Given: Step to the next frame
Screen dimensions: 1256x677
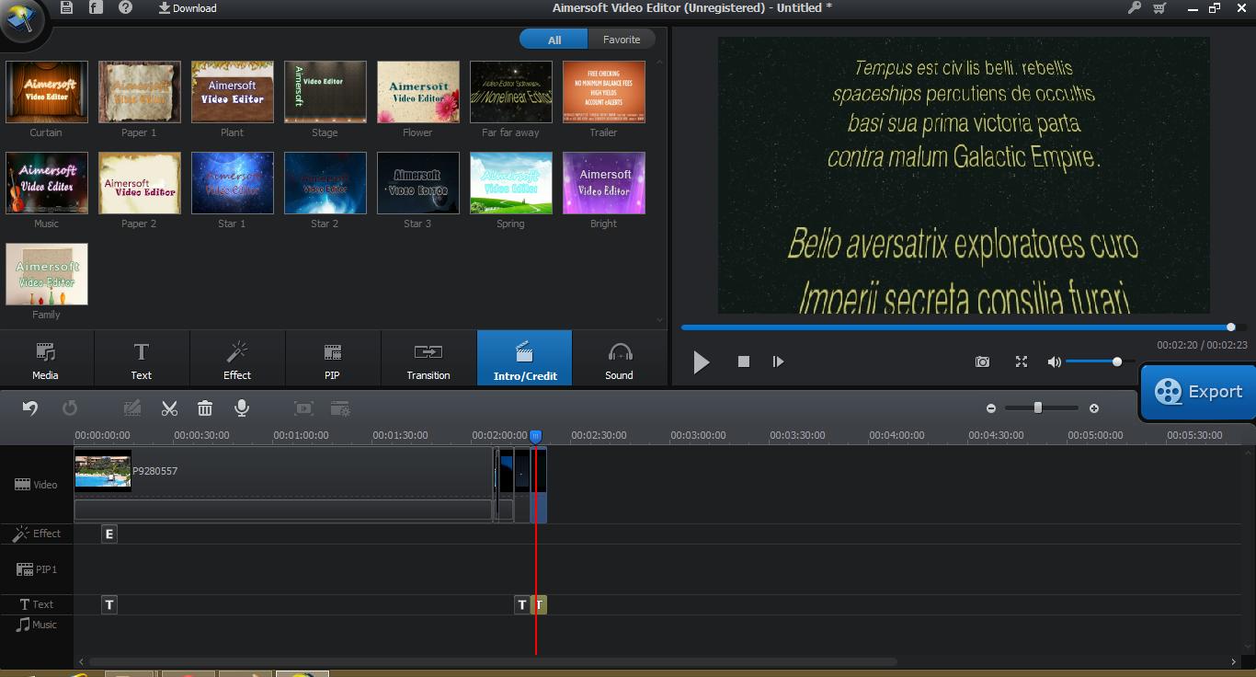Looking at the screenshot, I should click(x=778, y=362).
